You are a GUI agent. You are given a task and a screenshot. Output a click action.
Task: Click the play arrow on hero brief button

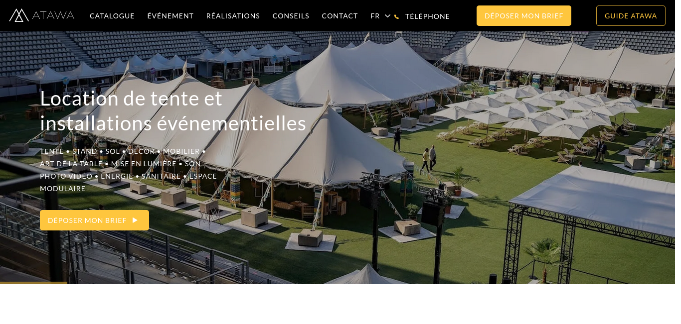coord(135,220)
